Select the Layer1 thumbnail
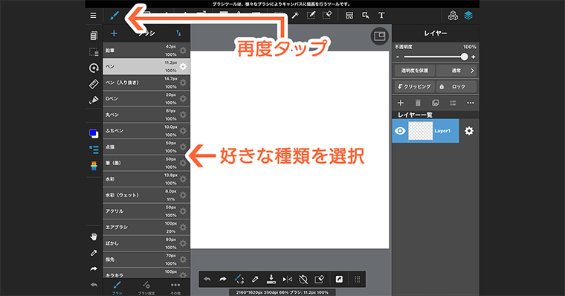This screenshot has height=296, width=565. click(421, 131)
